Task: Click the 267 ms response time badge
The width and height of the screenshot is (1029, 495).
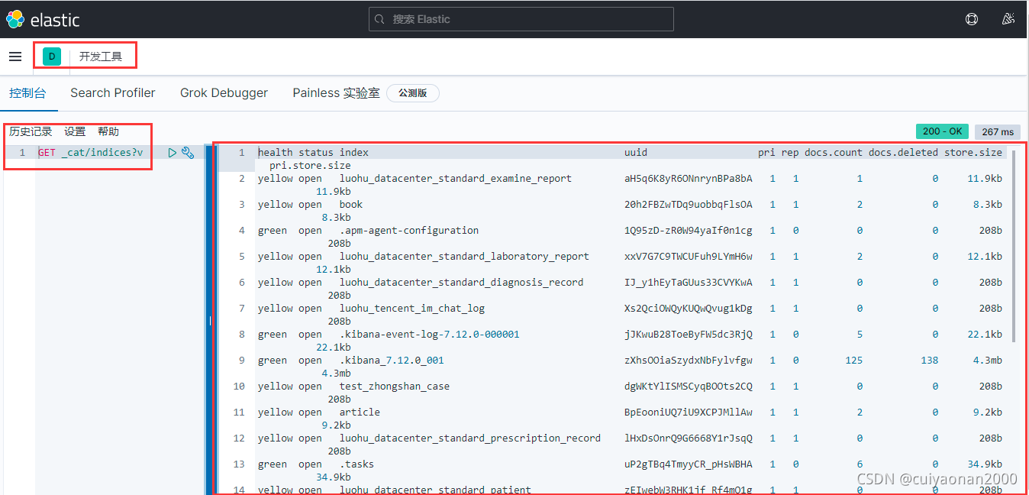Action: 997,132
